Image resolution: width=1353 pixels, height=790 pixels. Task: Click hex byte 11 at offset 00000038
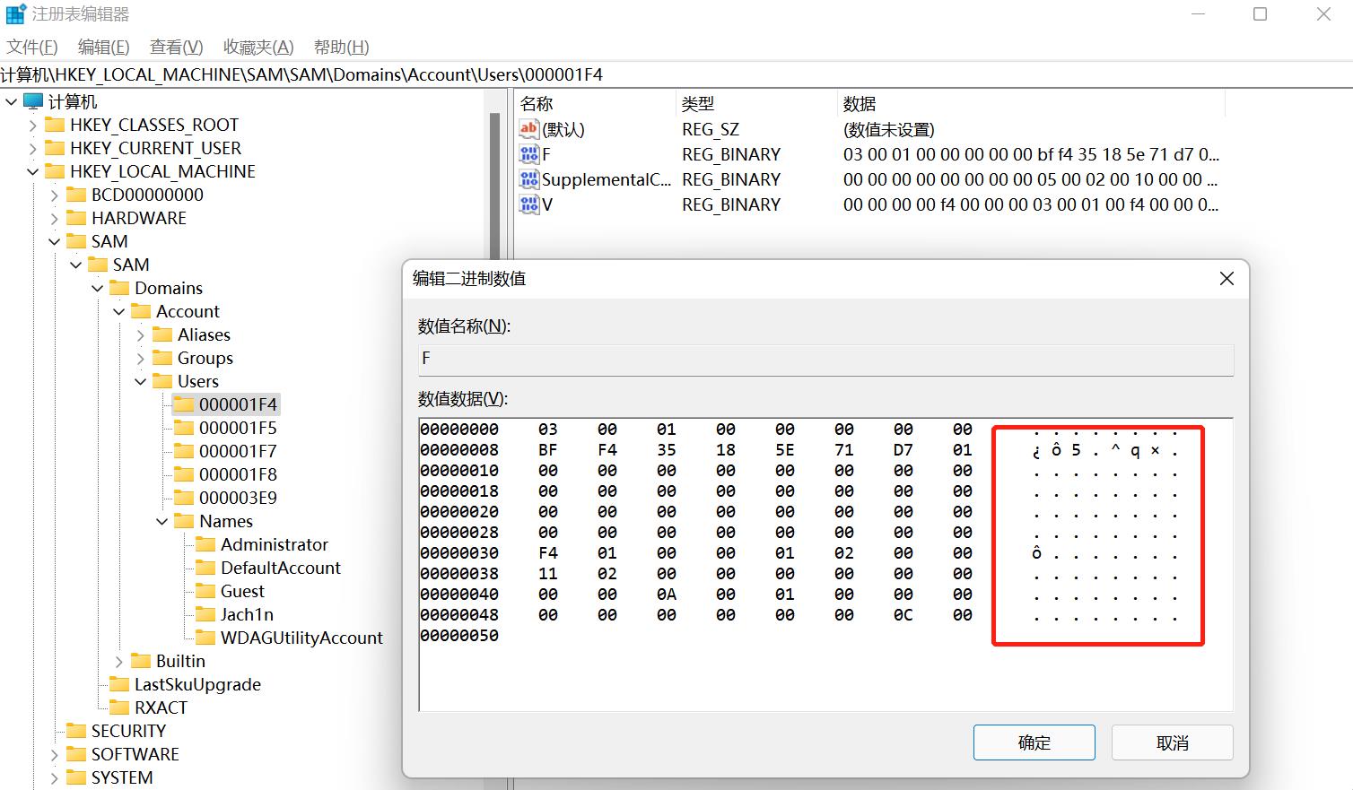(548, 574)
